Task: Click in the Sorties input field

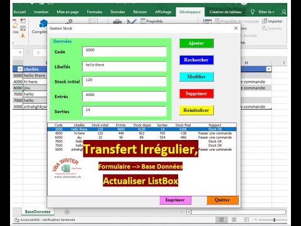Action: (124, 111)
